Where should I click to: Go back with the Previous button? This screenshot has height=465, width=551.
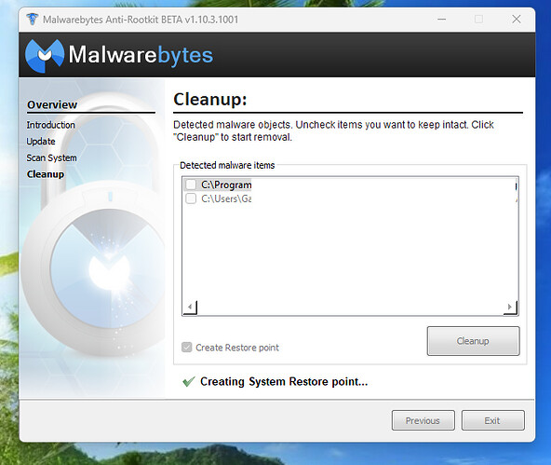423,420
